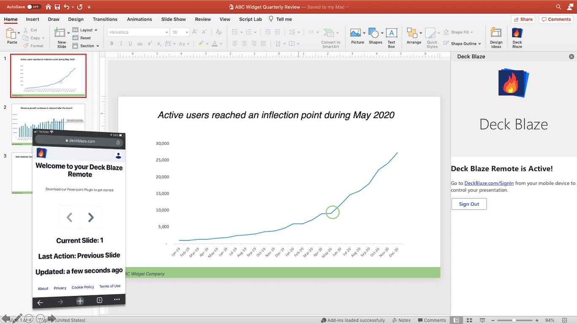The image size is (577, 324).
Task: Pick the text highlight color swatch
Action: (201, 43)
